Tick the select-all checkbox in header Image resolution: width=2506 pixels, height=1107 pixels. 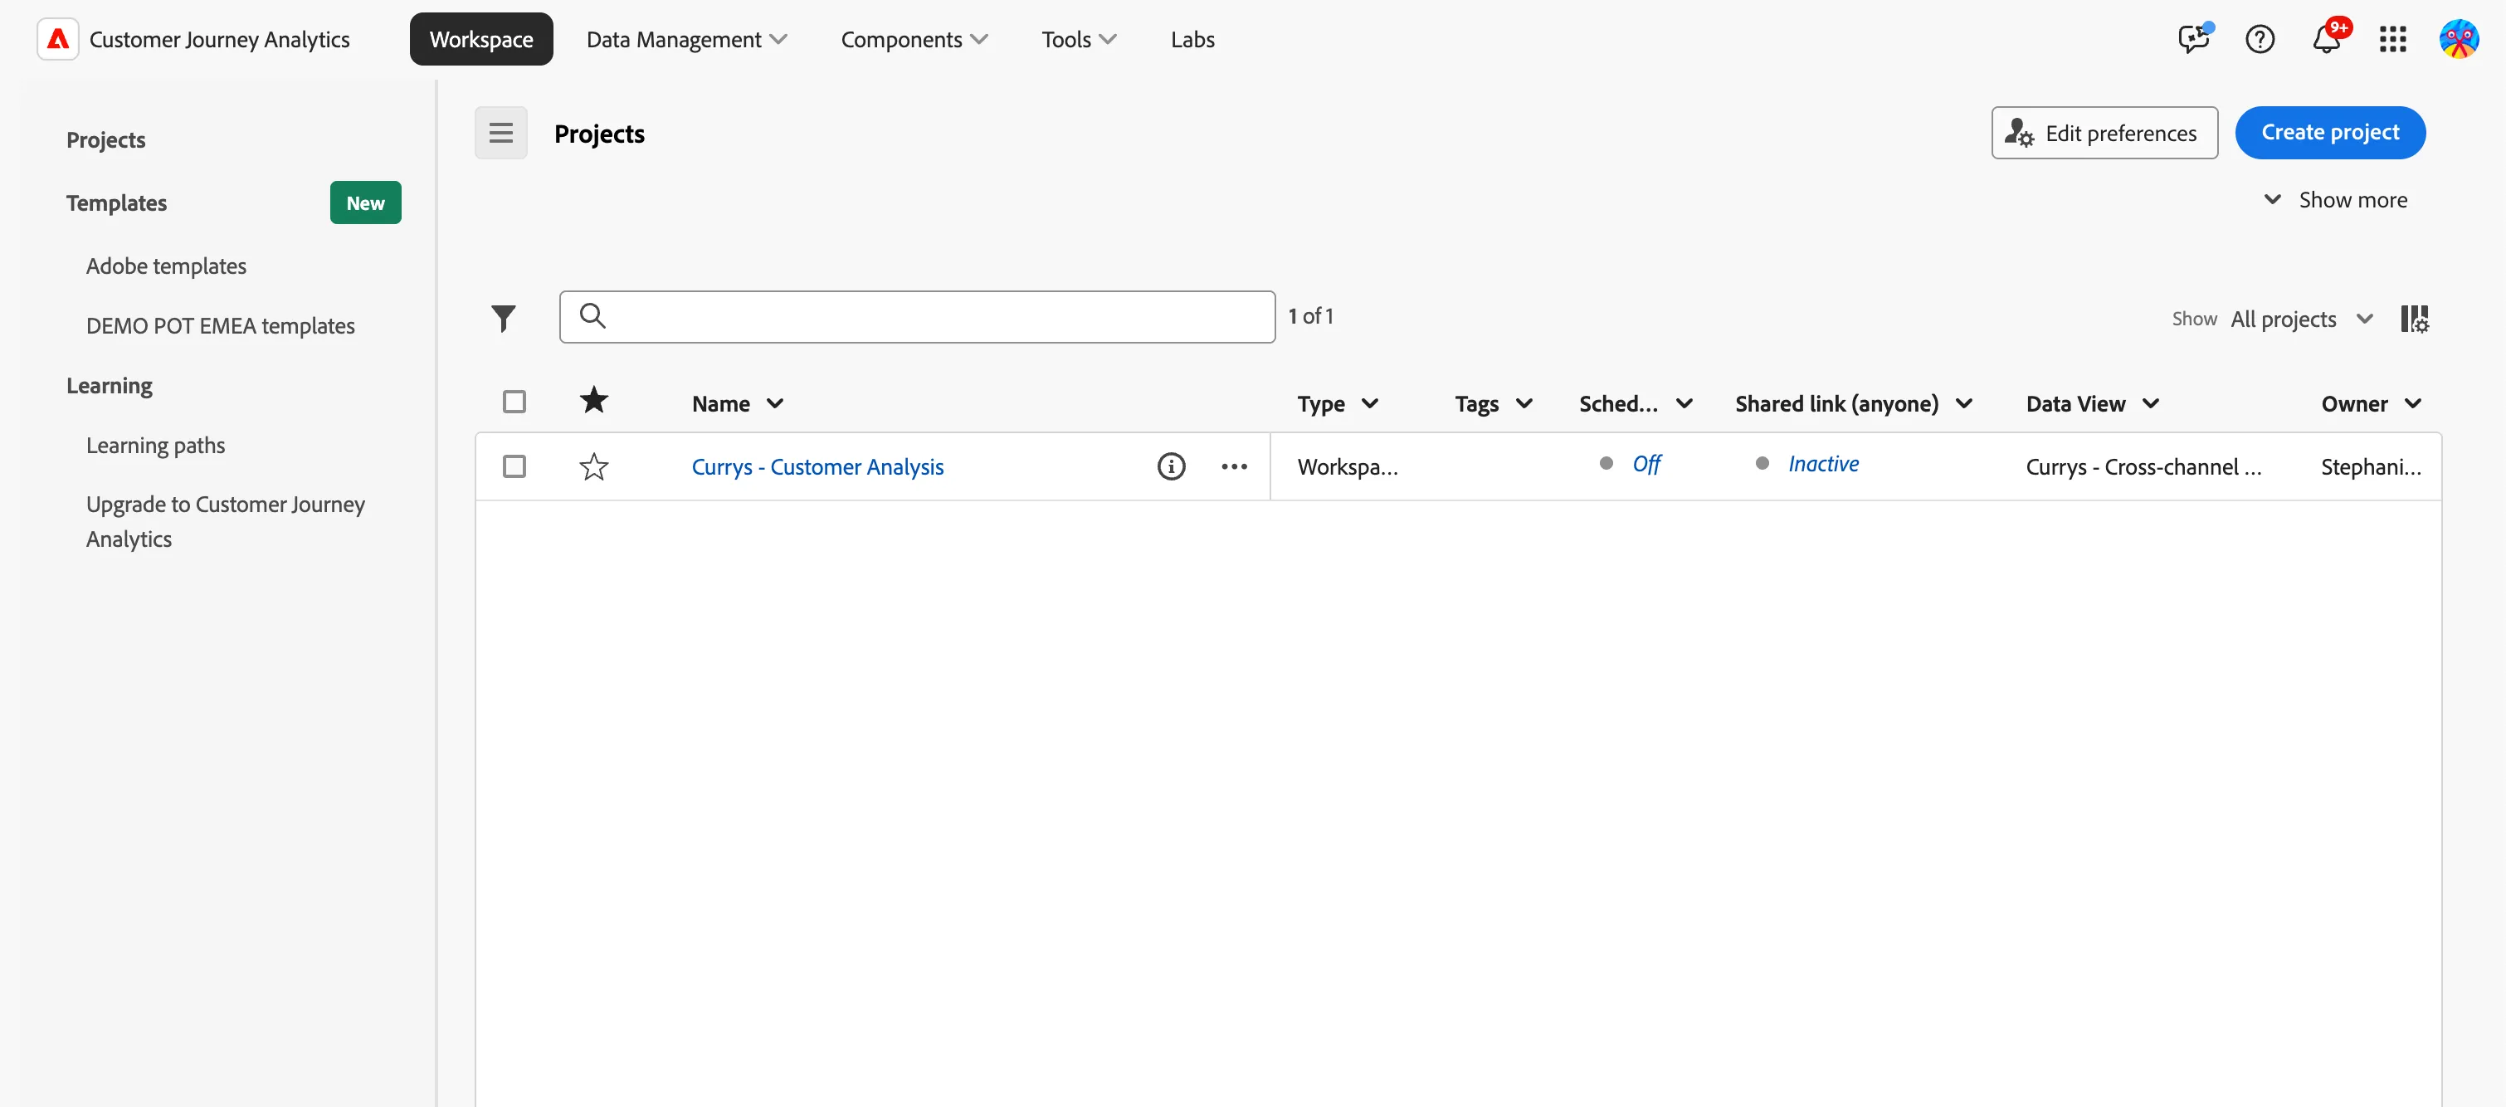[514, 402]
